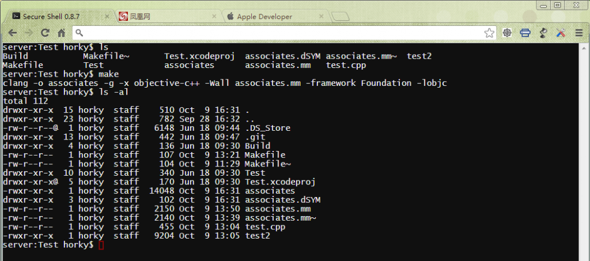
Task: Click 'associates.dSYM' in the ls -al listing
Action: click(x=282, y=200)
